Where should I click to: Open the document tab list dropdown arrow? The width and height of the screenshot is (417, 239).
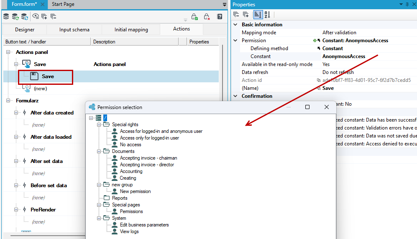tap(225, 5)
